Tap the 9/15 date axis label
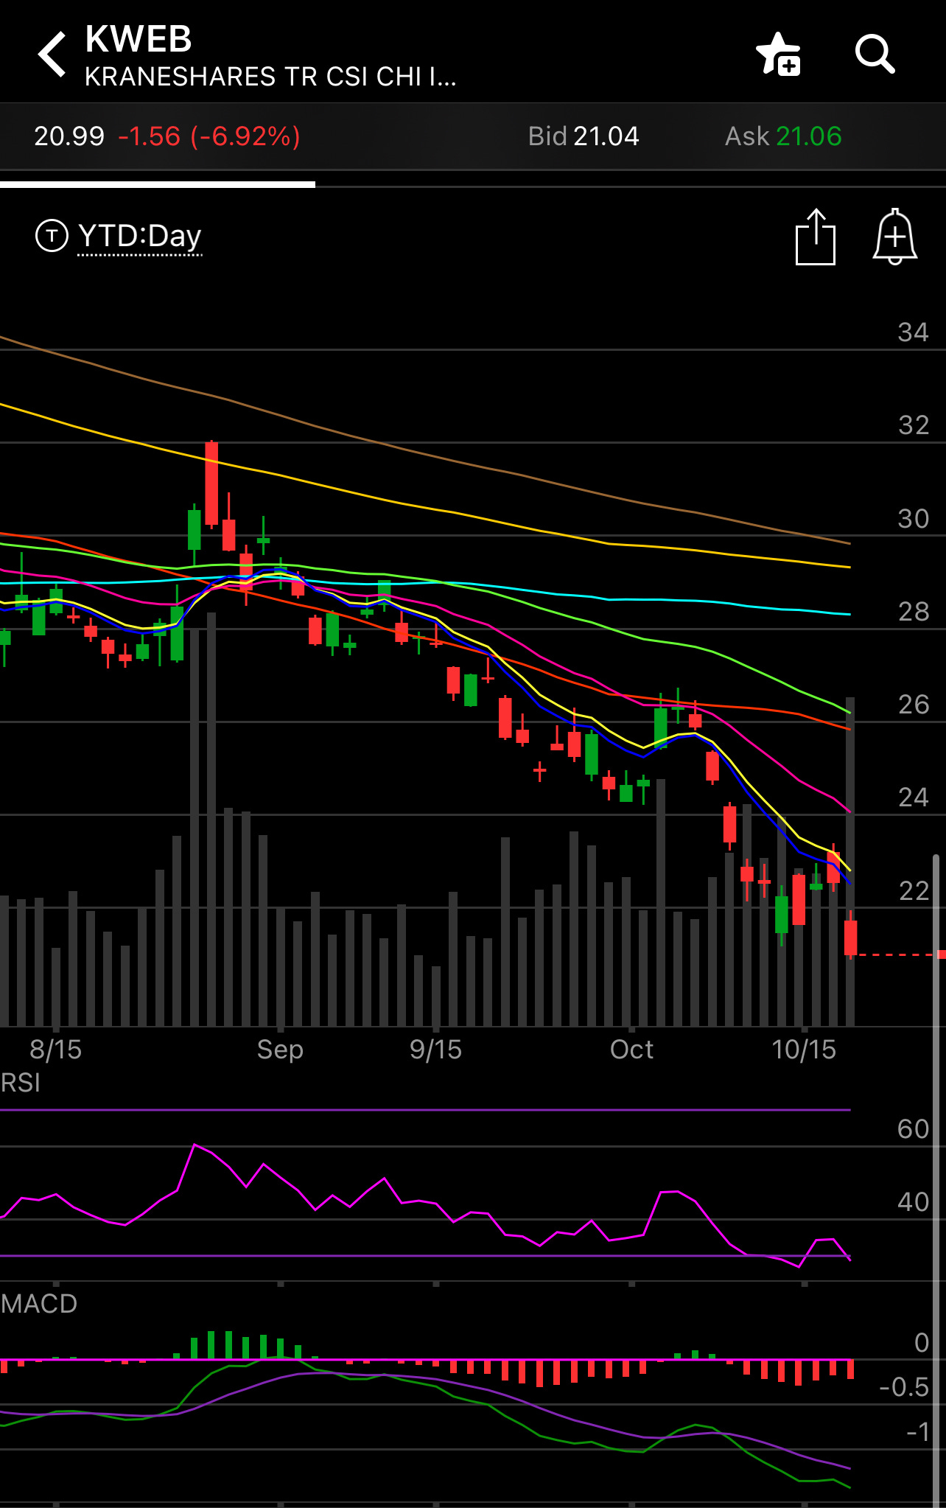Viewport: 946px width, 1508px height. (x=436, y=1050)
